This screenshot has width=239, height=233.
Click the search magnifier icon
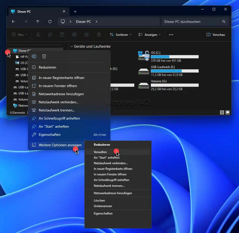[x=224, y=22]
